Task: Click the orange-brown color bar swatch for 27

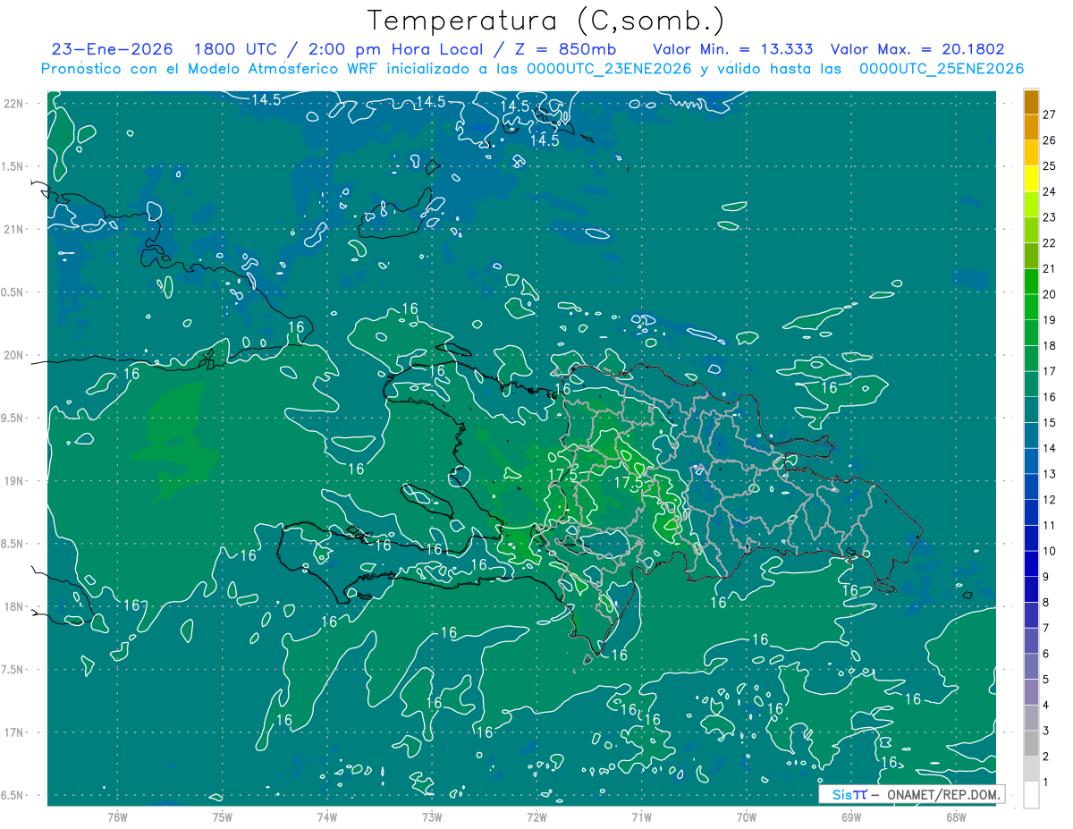Action: click(1031, 103)
